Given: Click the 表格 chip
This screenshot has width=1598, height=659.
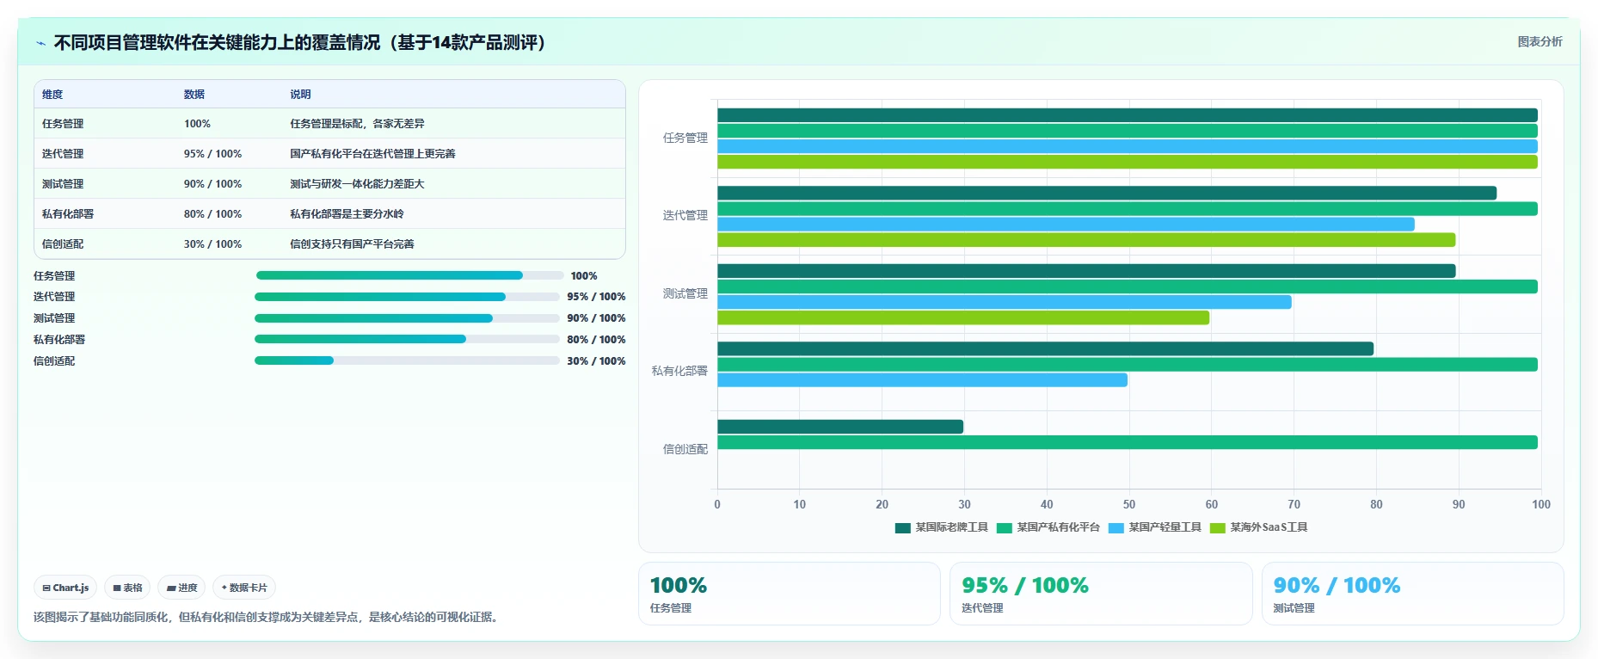Looking at the screenshot, I should 127,588.
